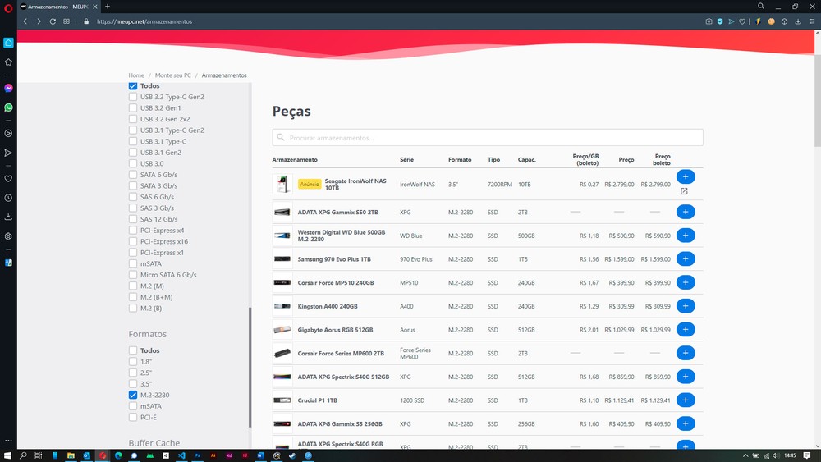Open Steam from taskbar
Image resolution: width=821 pixels, height=462 pixels.
coord(292,455)
